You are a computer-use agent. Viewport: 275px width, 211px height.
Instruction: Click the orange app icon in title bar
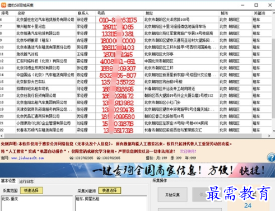click(3, 5)
